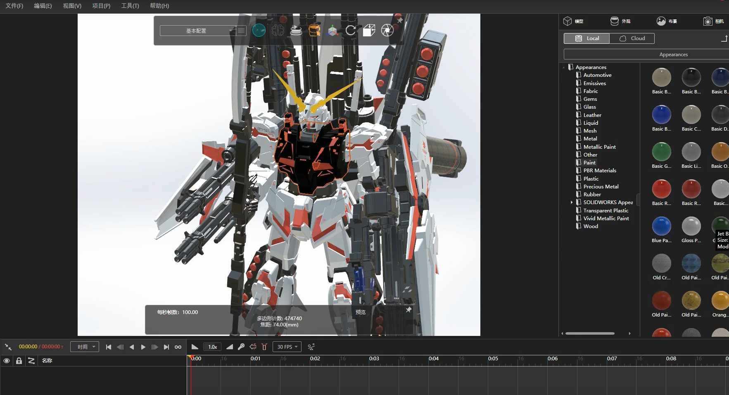Select the Automotive appearance folder

click(x=597, y=75)
